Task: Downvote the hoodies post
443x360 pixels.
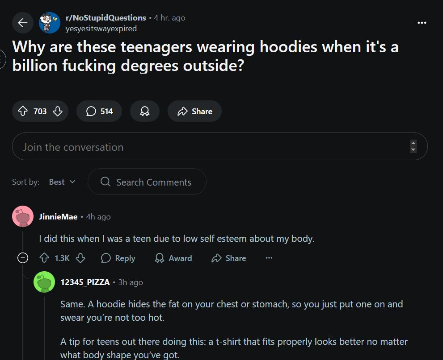Action: (x=58, y=111)
